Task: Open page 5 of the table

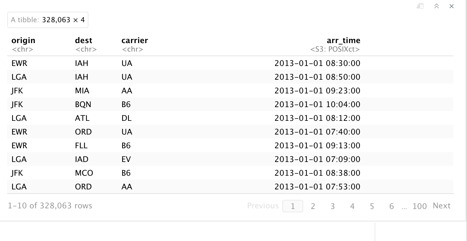Action: pyautogui.click(x=372, y=206)
